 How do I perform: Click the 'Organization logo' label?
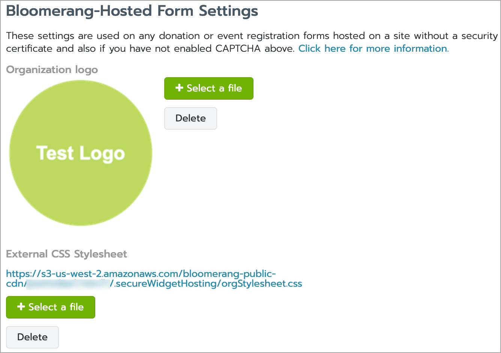click(52, 70)
